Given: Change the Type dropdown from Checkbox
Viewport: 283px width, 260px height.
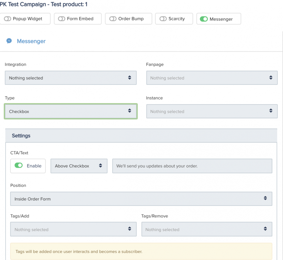Looking at the screenshot, I should [x=70, y=111].
